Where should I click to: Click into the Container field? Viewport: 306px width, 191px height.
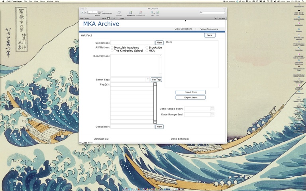(132, 127)
